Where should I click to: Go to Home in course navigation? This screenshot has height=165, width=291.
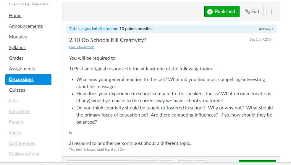click(x=15, y=16)
